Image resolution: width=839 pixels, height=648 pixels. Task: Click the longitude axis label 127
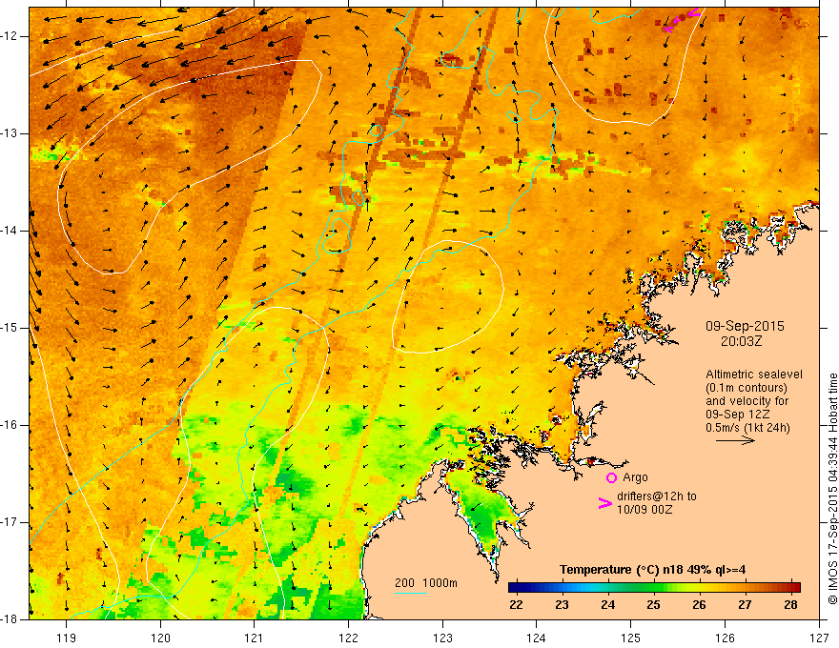[x=819, y=638]
